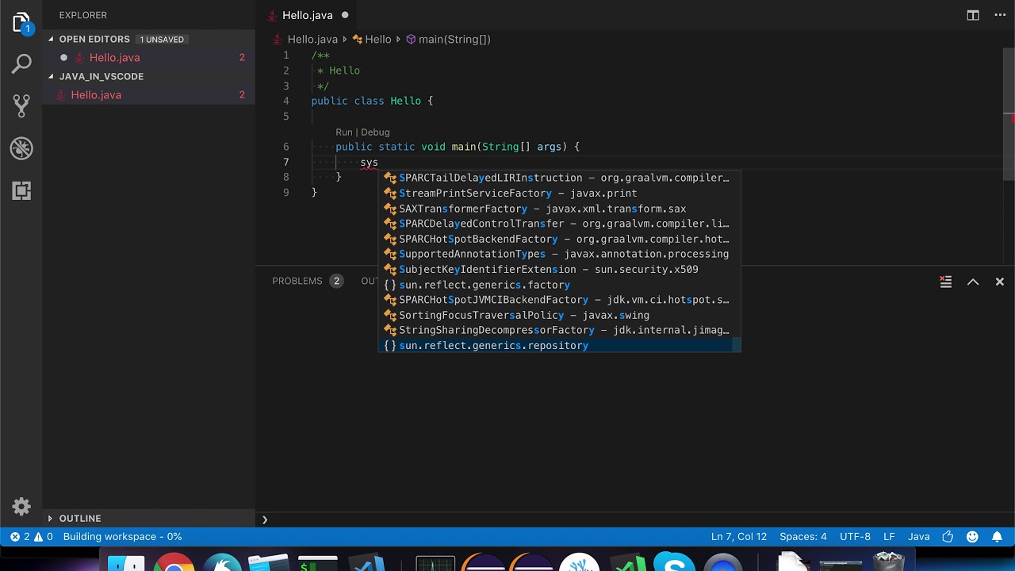Viewport: 1015px width, 571px height.
Task: Open Finder from the Dock
Action: point(126,564)
